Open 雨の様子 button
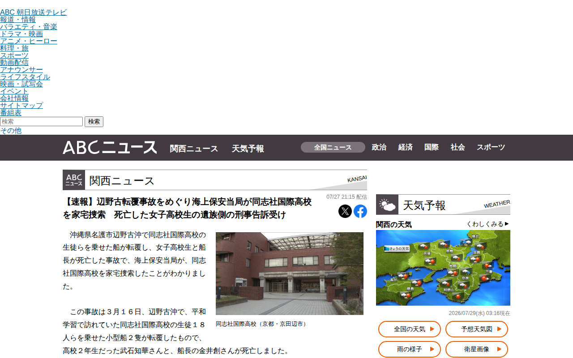The image size is (573, 358). pos(410,349)
